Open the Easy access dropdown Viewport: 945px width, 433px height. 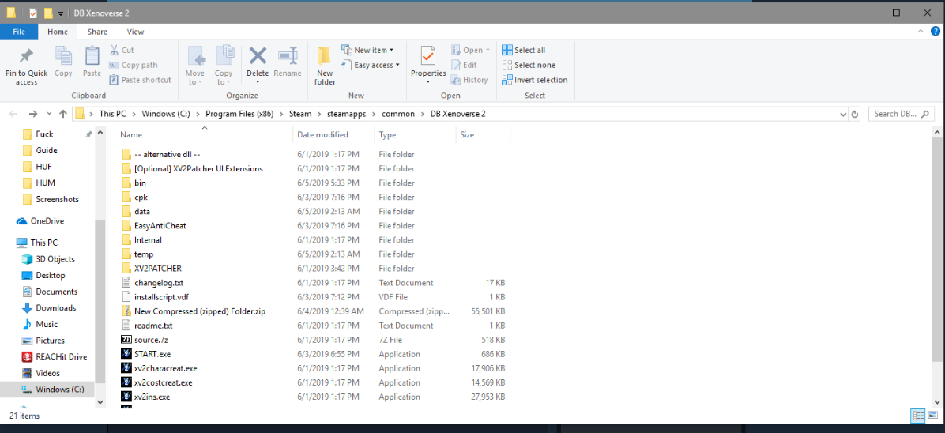coord(370,65)
